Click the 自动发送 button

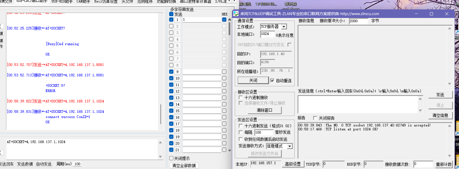44,164
